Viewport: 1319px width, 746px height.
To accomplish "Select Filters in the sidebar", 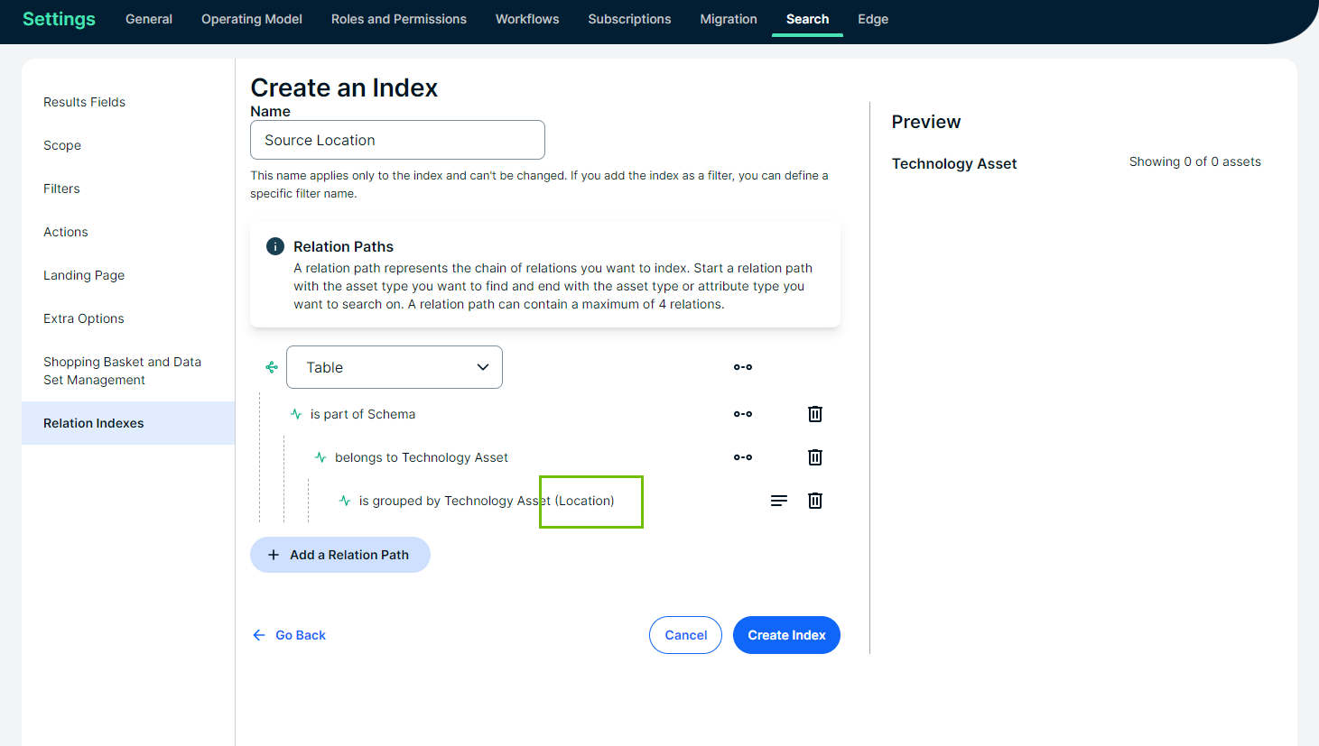I will point(61,189).
